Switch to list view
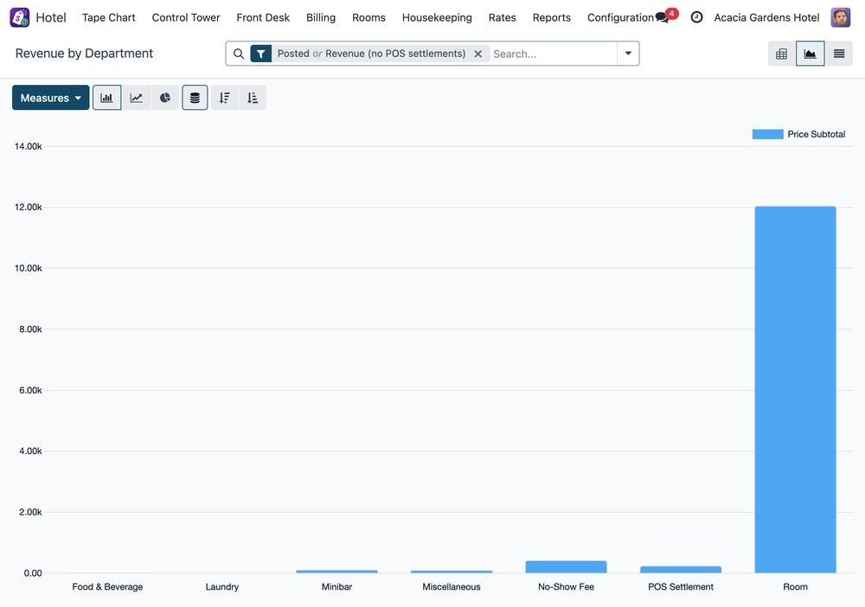 pos(839,54)
